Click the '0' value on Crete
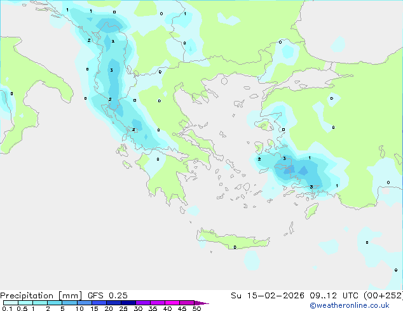 pos(235,247)
